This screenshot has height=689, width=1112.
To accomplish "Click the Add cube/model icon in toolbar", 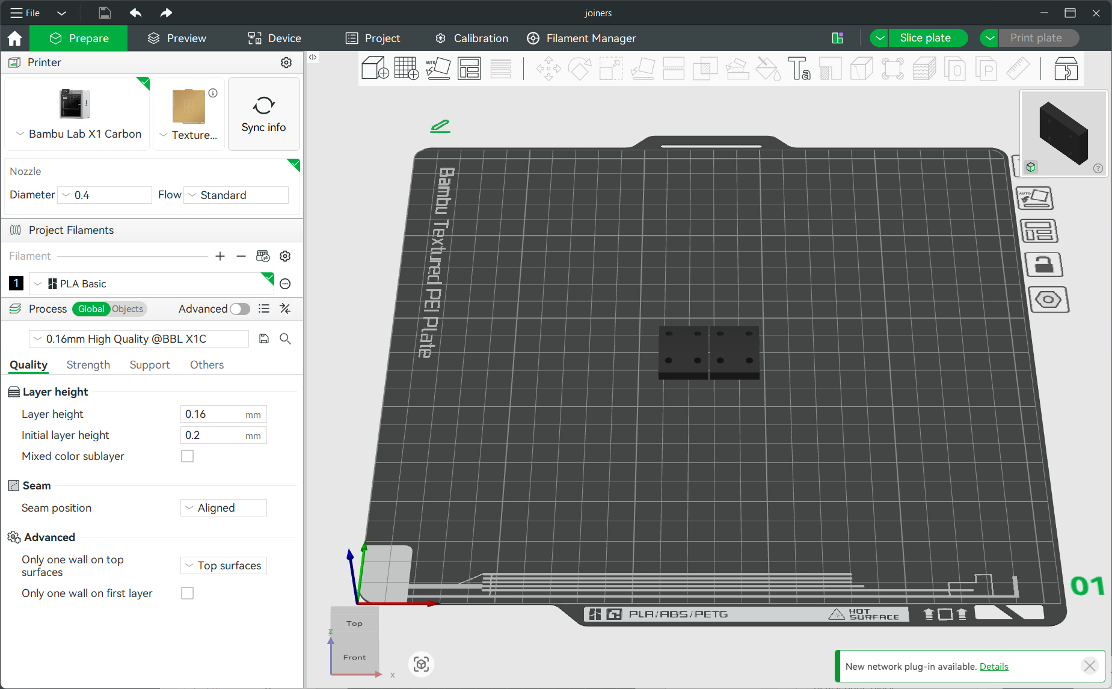I will (375, 69).
